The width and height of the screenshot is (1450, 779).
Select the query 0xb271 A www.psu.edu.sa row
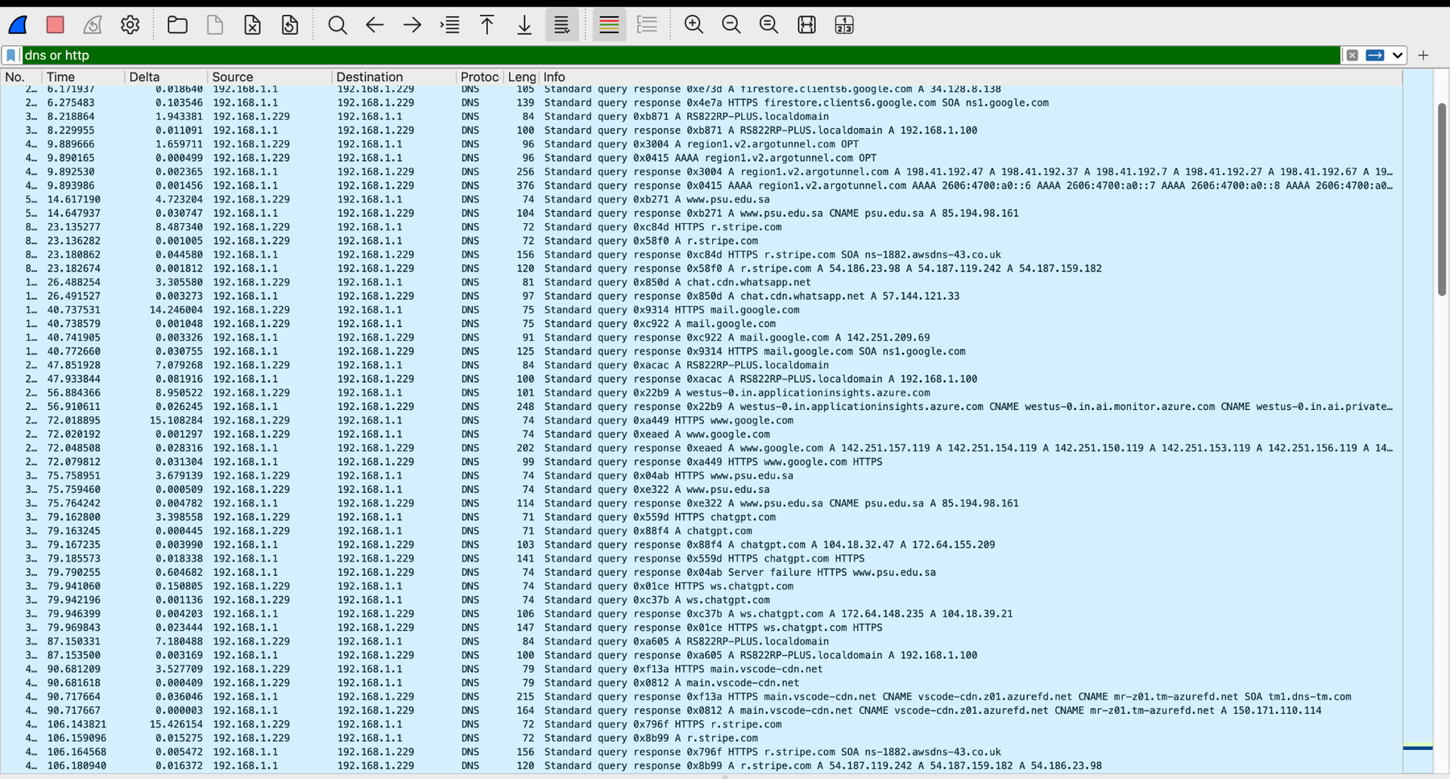(701, 199)
